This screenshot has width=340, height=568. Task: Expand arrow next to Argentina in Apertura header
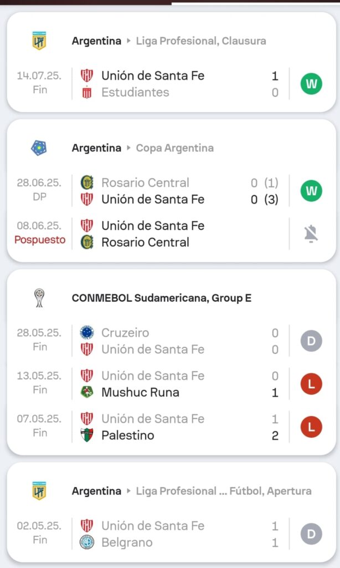coord(129,491)
